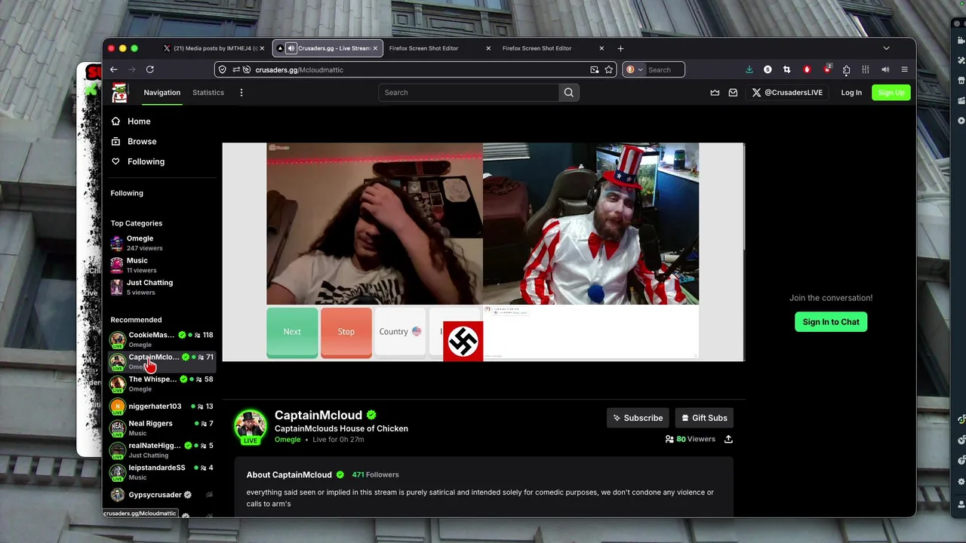The image size is (966, 543).
Task: Click the Crusaders site logo
Action: point(119,93)
